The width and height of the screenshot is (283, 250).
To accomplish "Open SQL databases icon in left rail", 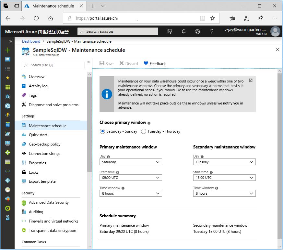I will point(7,125).
